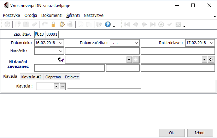Click the wide field beside Ni davčni zavezanec
The height and width of the screenshot is (138, 217).
[x=70, y=68]
